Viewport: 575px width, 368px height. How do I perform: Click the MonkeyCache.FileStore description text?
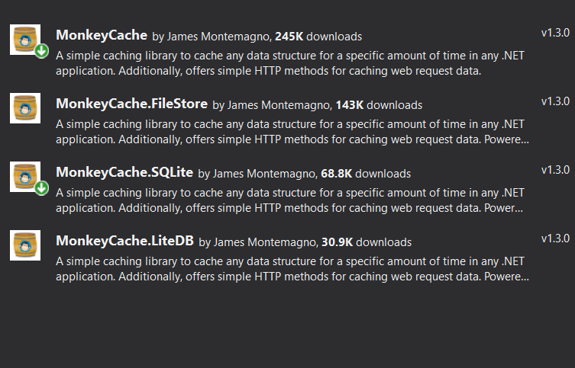click(x=292, y=132)
